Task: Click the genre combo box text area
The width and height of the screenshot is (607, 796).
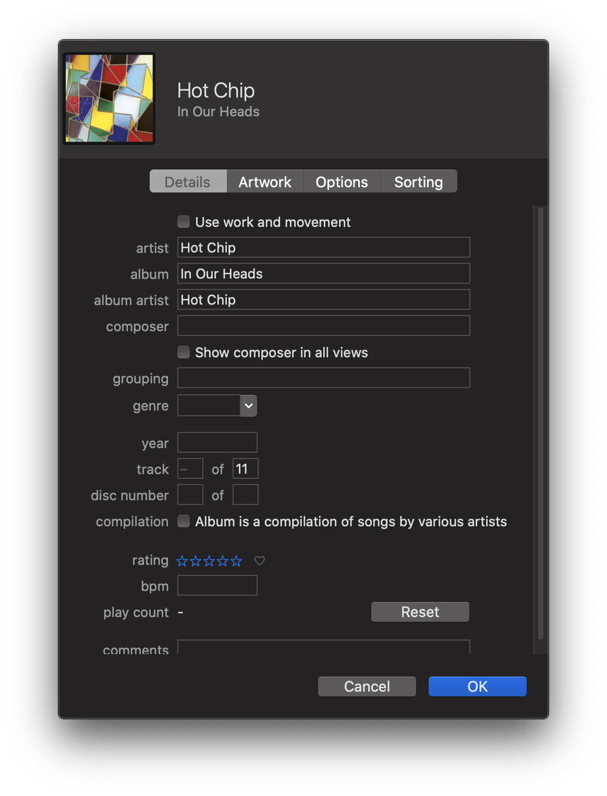Action: click(x=209, y=406)
